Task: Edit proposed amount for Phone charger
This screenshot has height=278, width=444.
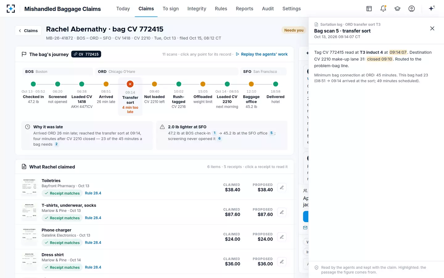Action: coord(282,237)
